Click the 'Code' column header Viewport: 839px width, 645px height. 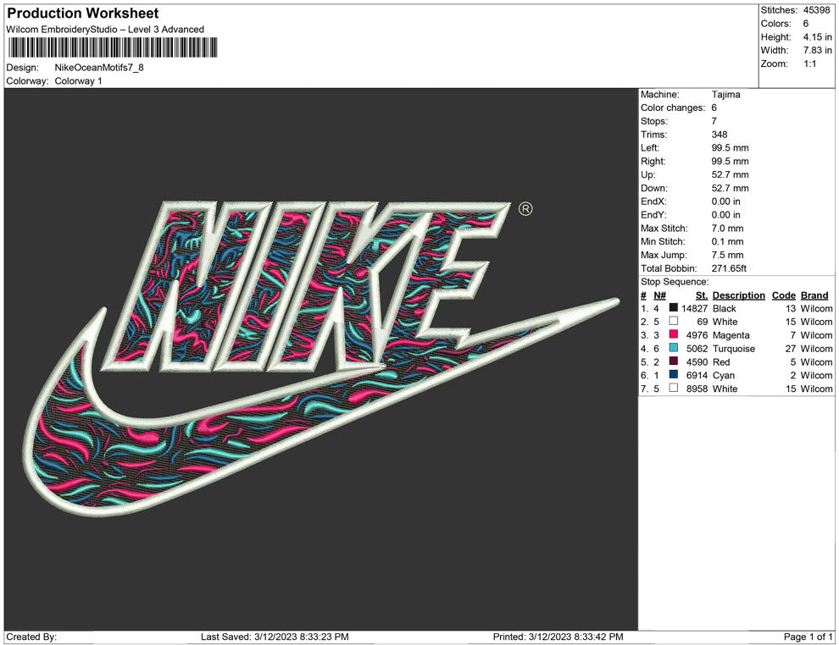[783, 295]
